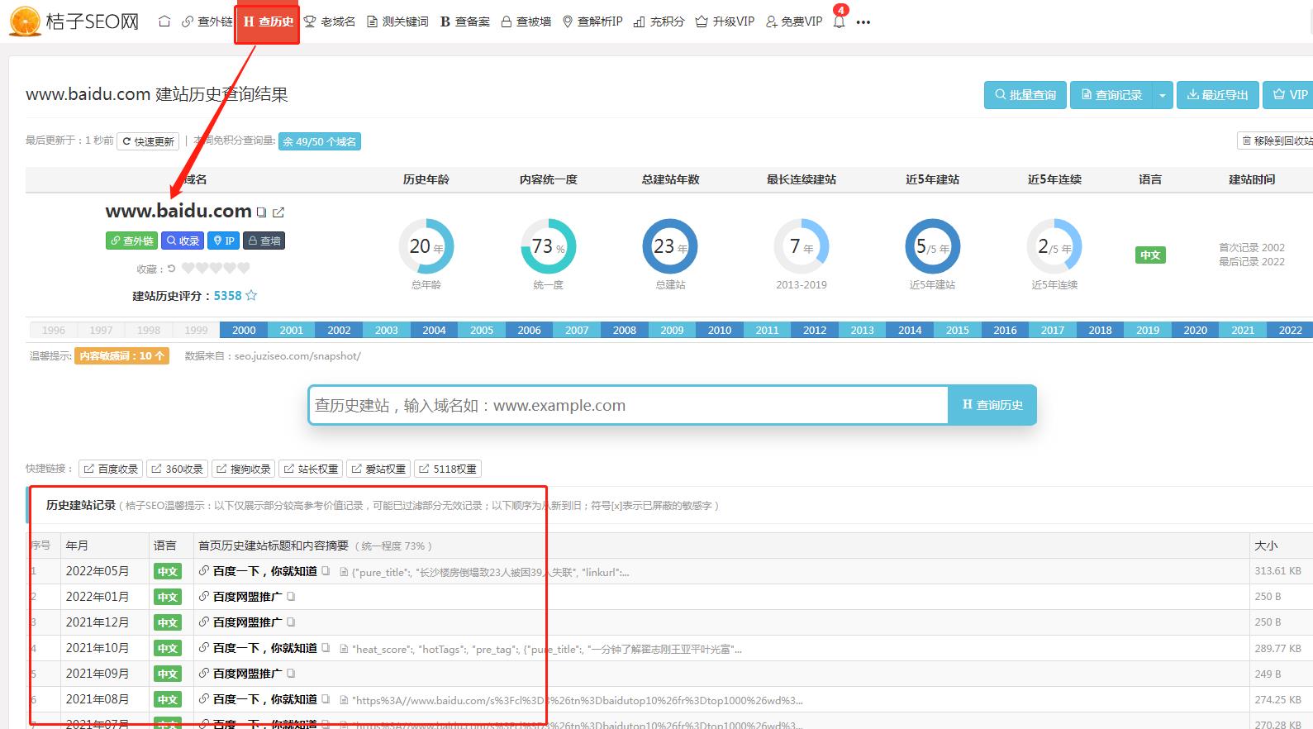Viewport: 1313px width, 729px height.
Task: Click the 内容敏感词：10 个 warning badge
Action: [x=121, y=355]
